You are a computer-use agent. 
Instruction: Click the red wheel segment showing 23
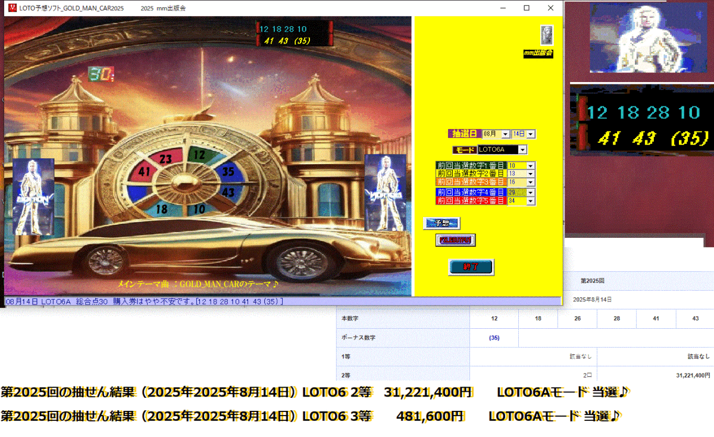(165, 159)
